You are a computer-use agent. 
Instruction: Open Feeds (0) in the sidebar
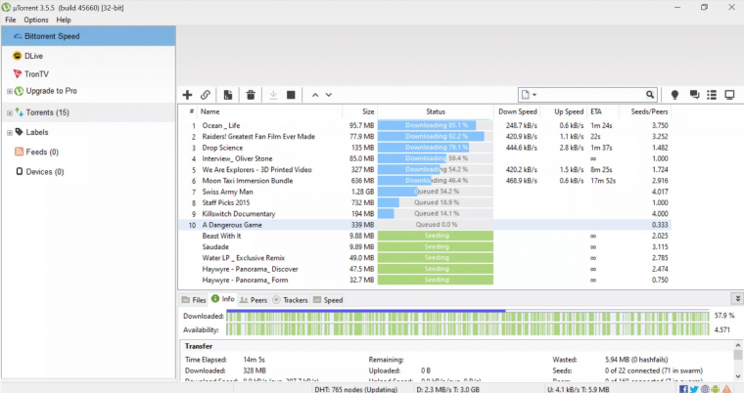41,152
